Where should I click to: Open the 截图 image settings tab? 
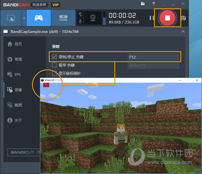(x=15, y=105)
